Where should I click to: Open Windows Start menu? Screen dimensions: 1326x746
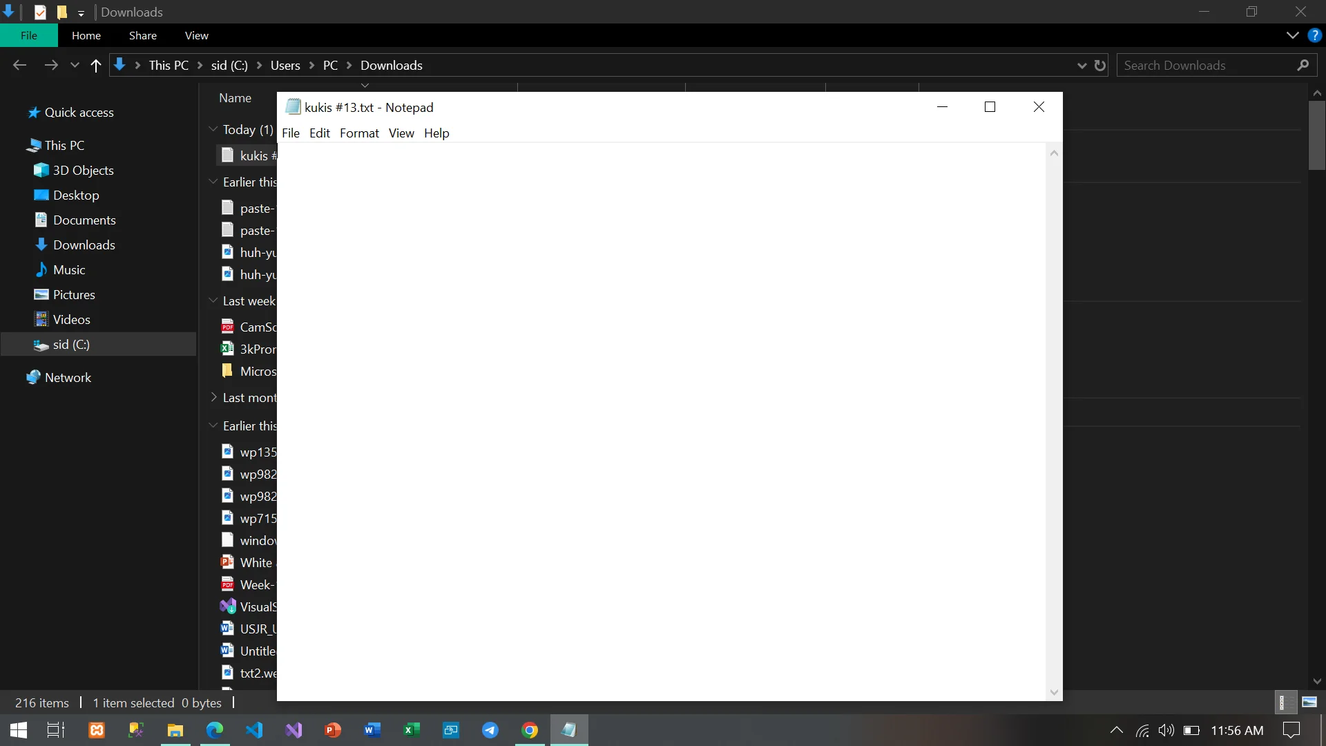(19, 730)
